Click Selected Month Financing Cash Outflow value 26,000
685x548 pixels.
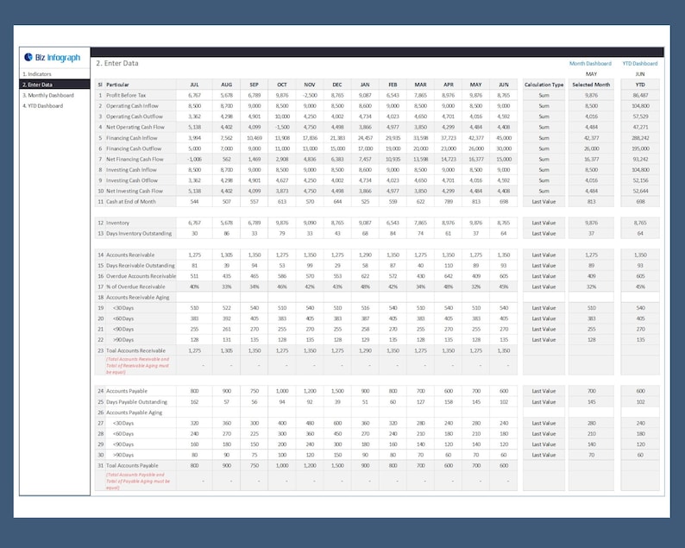(x=591, y=148)
